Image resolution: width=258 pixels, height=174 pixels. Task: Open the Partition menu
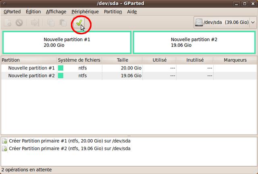[x=113, y=12]
